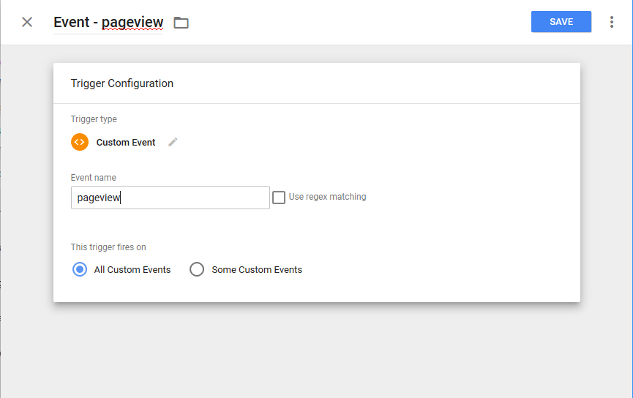Enable the Use regex matching checkbox
The height and width of the screenshot is (398, 633).
(x=279, y=197)
